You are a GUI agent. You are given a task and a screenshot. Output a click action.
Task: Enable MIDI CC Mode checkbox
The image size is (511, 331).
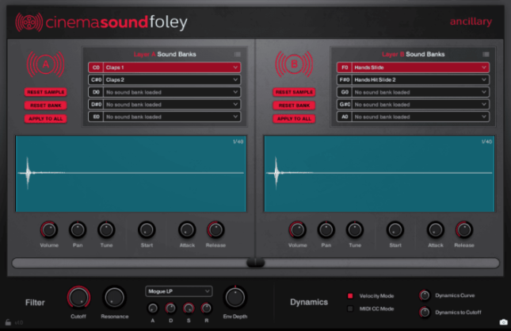point(350,309)
